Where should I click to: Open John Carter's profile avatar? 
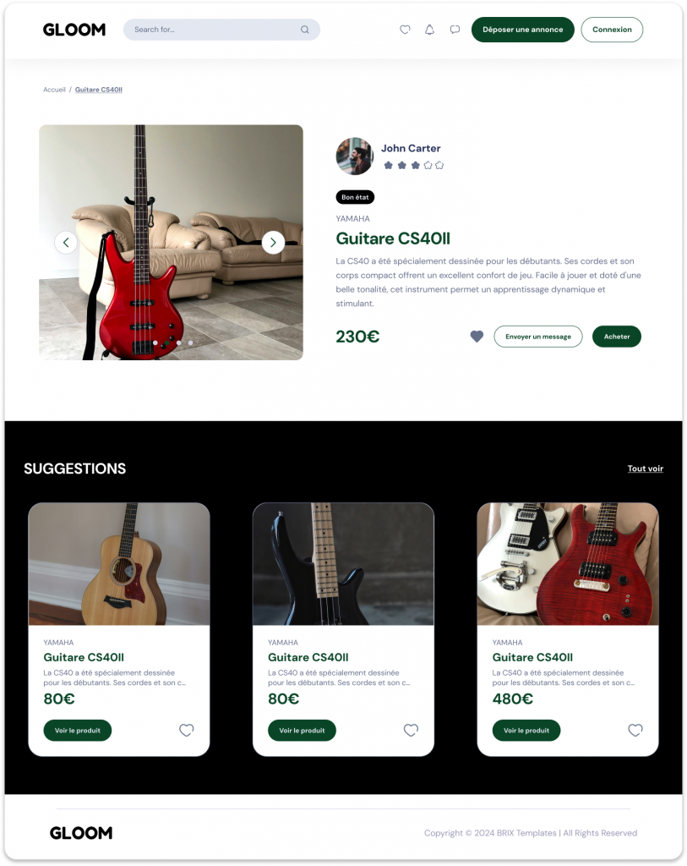tap(355, 156)
